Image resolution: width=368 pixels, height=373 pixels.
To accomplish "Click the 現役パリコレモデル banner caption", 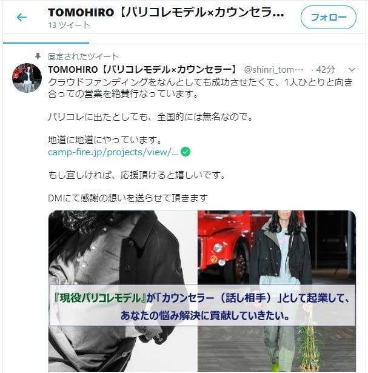I will click(202, 306).
